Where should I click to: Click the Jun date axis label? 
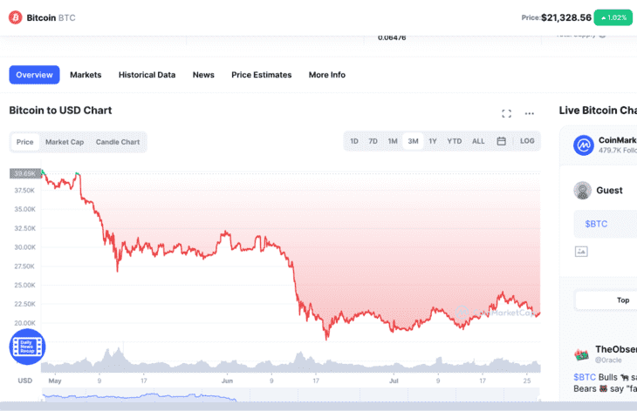click(x=227, y=381)
